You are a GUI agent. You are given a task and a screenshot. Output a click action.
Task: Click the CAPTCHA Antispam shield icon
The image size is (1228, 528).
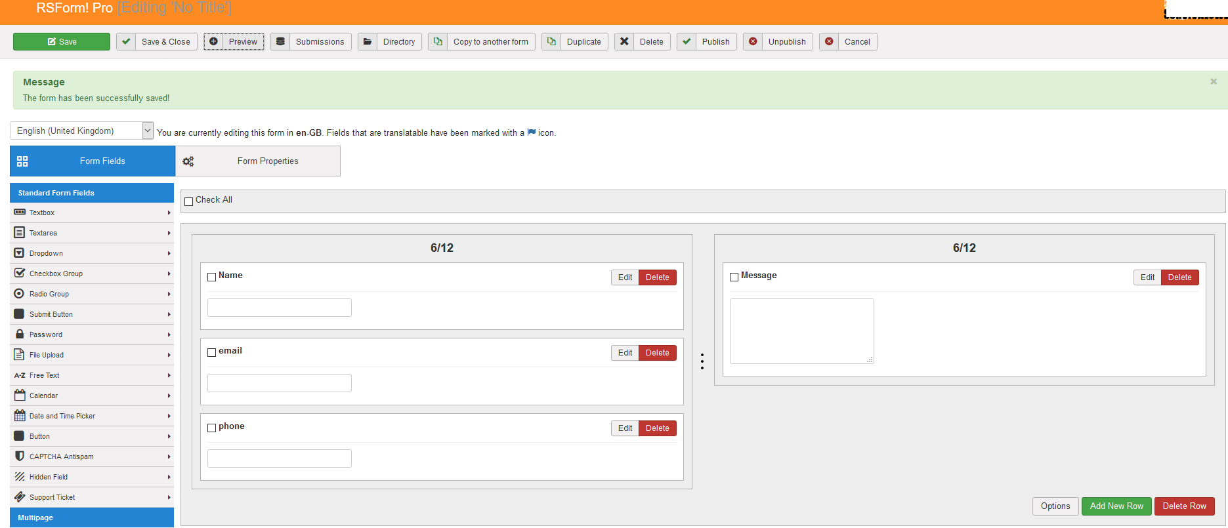point(20,457)
